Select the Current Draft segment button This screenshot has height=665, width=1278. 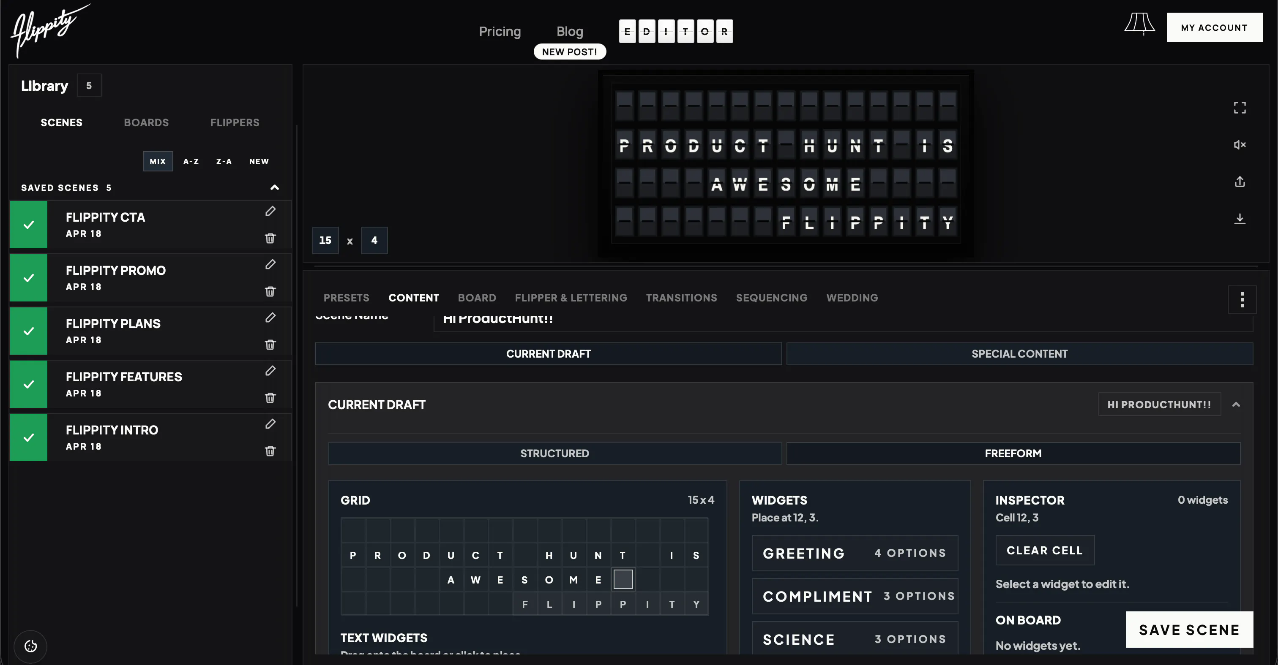548,354
